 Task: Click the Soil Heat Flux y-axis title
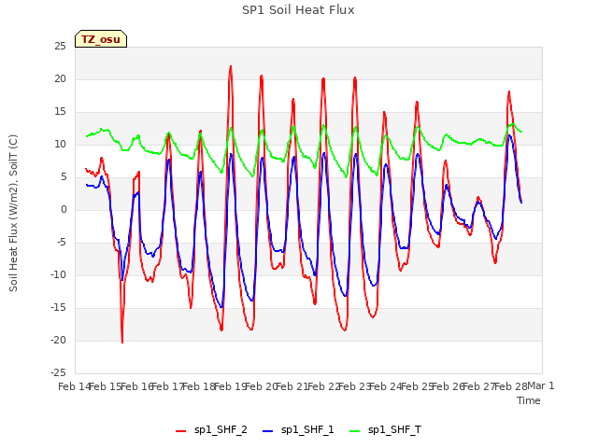pyautogui.click(x=13, y=213)
